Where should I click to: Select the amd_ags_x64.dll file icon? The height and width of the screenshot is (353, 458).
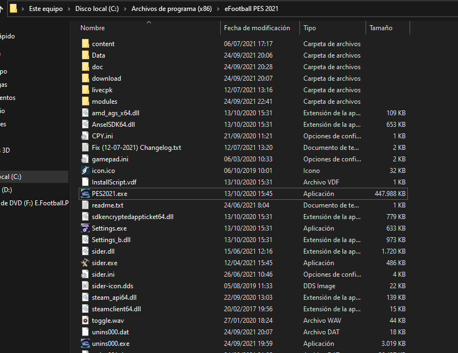tap(85, 113)
